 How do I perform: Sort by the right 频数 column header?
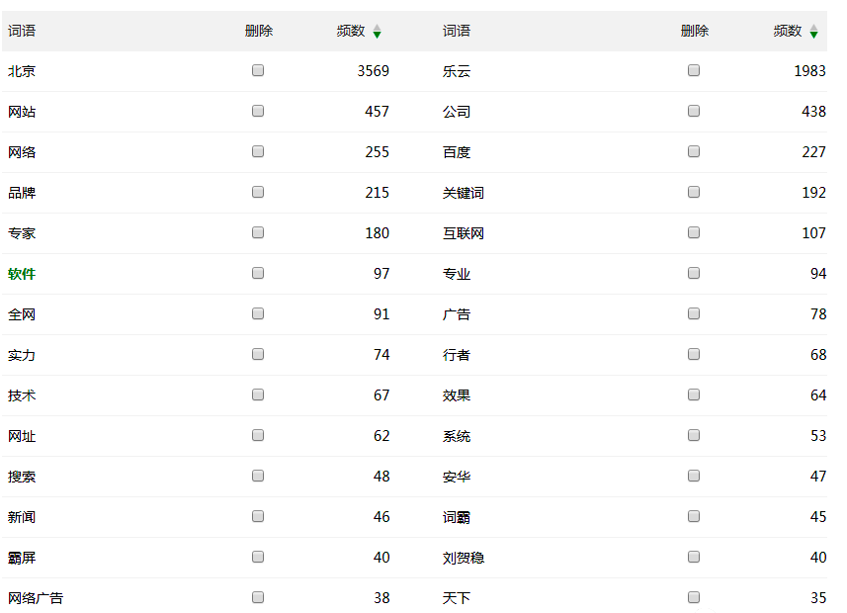pyautogui.click(x=788, y=31)
